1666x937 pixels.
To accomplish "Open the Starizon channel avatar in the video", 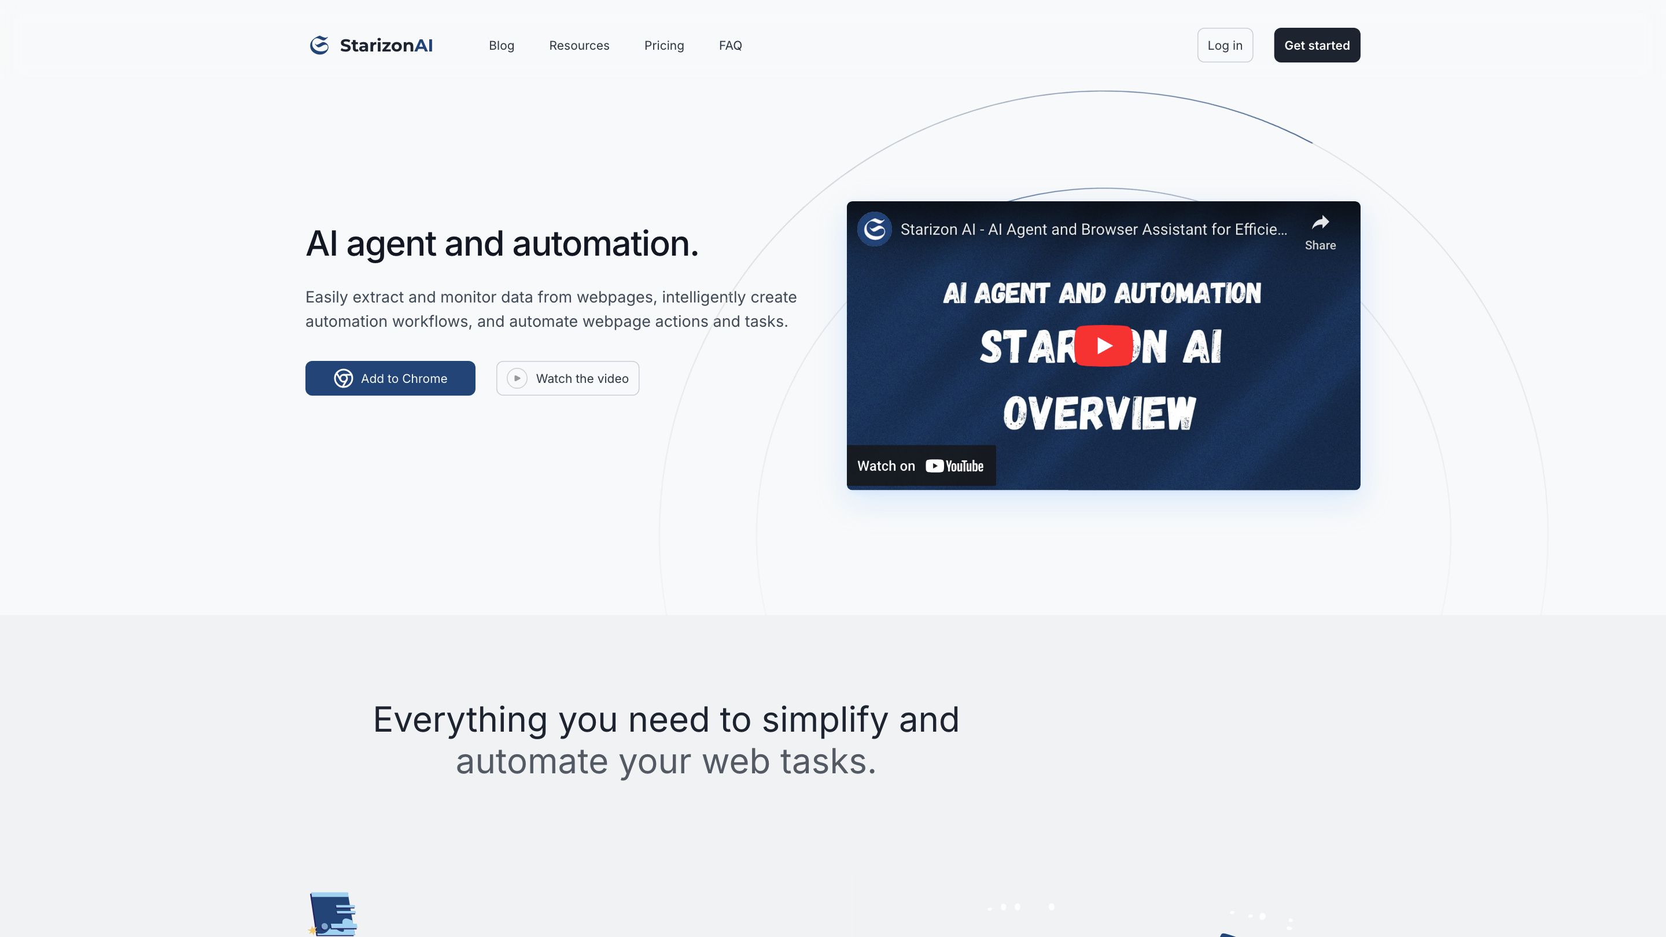I will (875, 229).
